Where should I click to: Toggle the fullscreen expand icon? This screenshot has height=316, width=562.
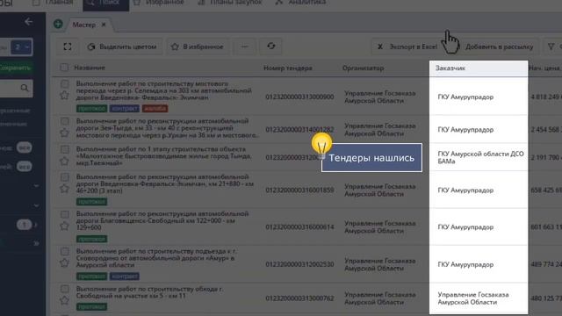(x=68, y=47)
